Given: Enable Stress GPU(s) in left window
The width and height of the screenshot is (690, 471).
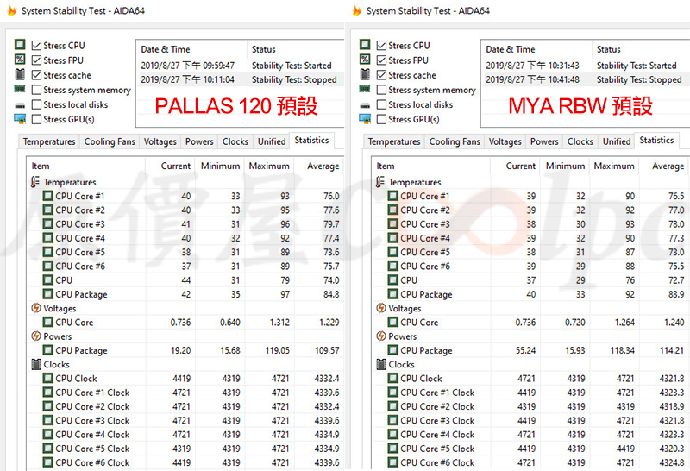Looking at the screenshot, I should [x=36, y=119].
